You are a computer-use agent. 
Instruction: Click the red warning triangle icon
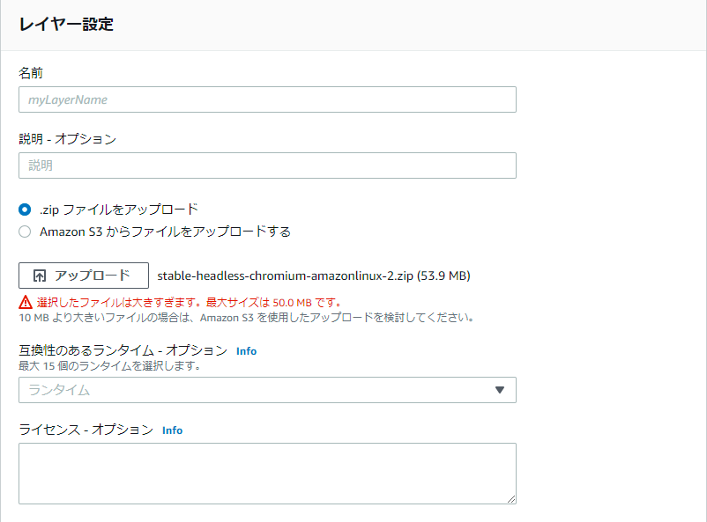[x=26, y=301]
